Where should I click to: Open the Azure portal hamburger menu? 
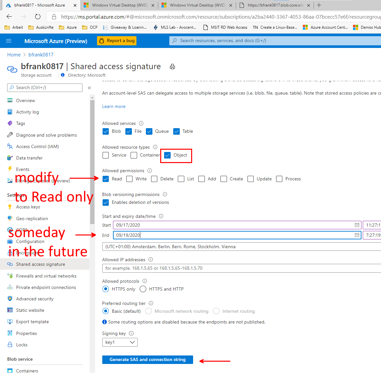(9, 41)
